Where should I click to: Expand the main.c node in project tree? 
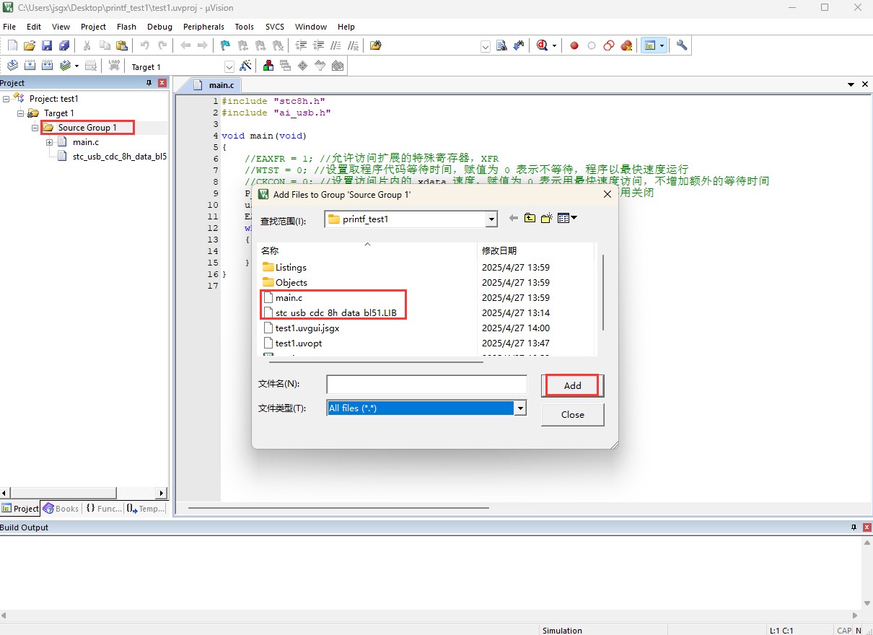coord(50,142)
